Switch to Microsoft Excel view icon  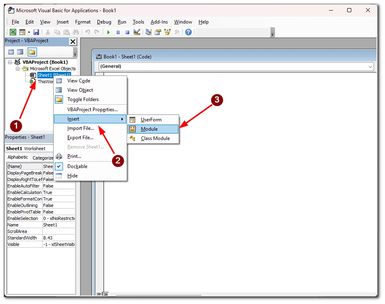click(13, 32)
